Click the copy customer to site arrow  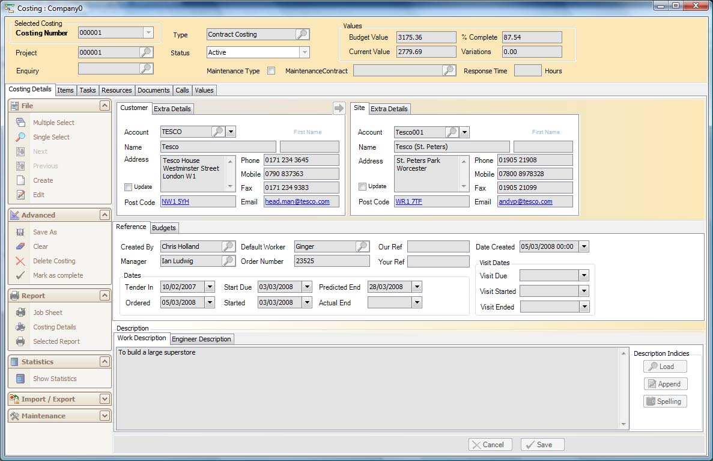[x=339, y=108]
